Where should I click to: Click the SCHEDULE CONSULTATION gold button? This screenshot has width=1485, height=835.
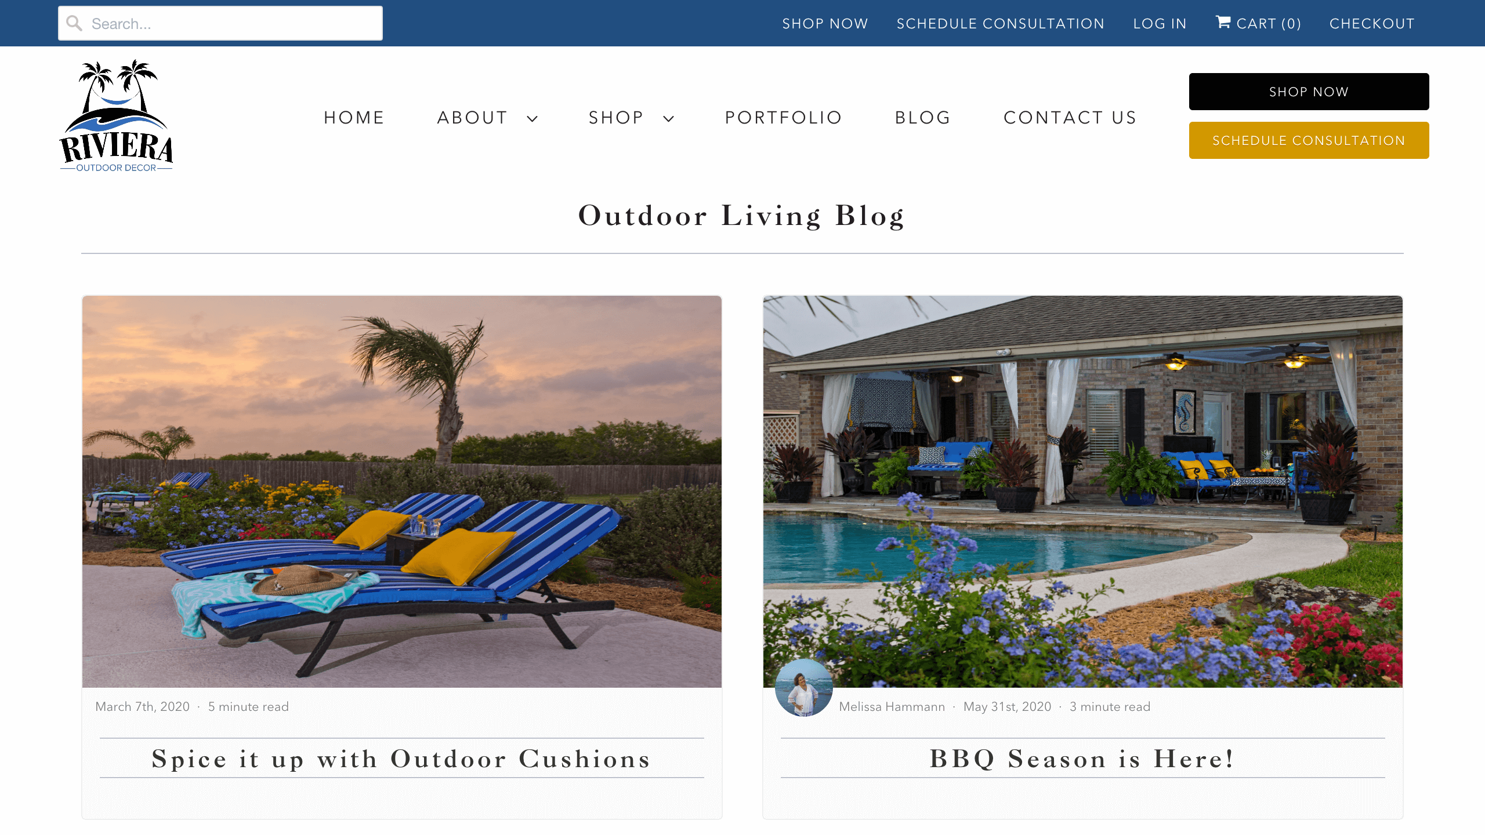(1309, 140)
